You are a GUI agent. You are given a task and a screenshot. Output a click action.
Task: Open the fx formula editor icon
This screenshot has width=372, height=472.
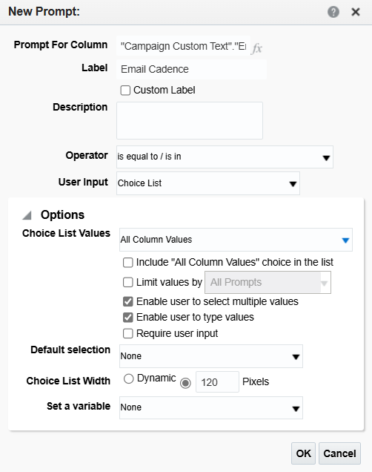tap(257, 47)
